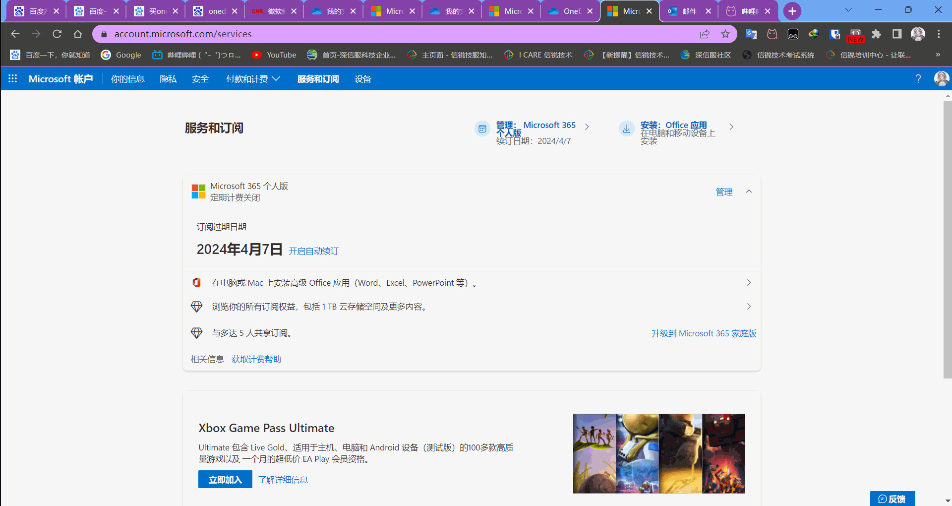The image size is (952, 506).
Task: Click the new tab plus button
Action: point(792,11)
